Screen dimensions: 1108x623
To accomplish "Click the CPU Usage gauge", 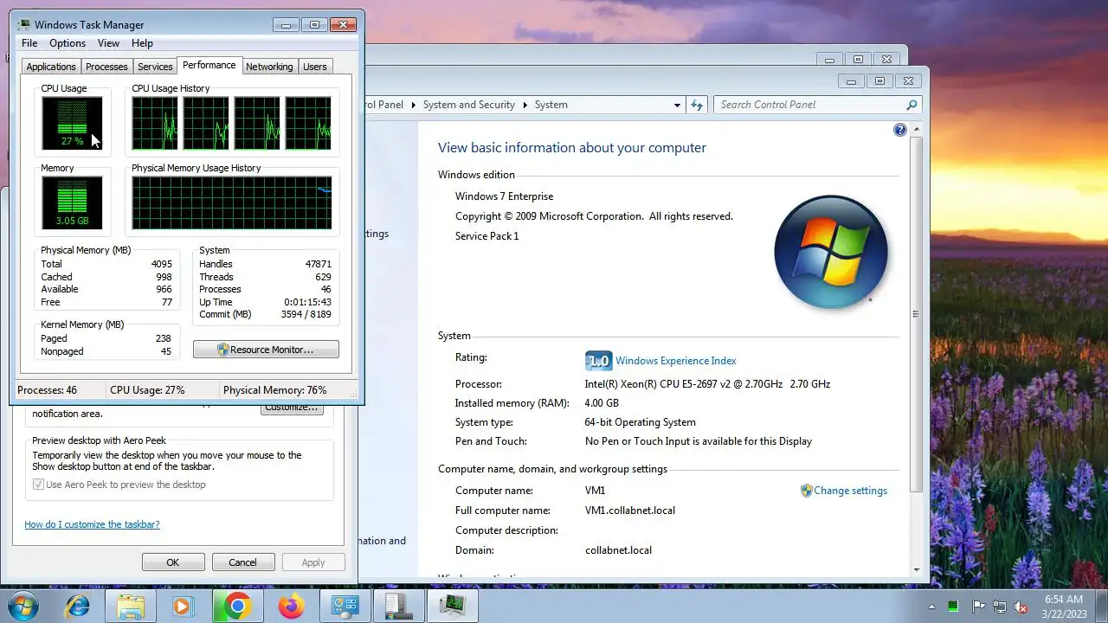I will click(x=72, y=123).
